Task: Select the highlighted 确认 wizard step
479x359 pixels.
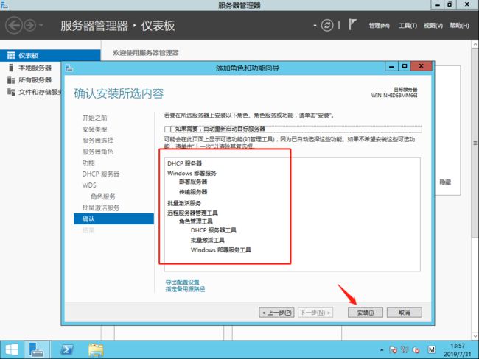Action: pyautogui.click(x=113, y=218)
